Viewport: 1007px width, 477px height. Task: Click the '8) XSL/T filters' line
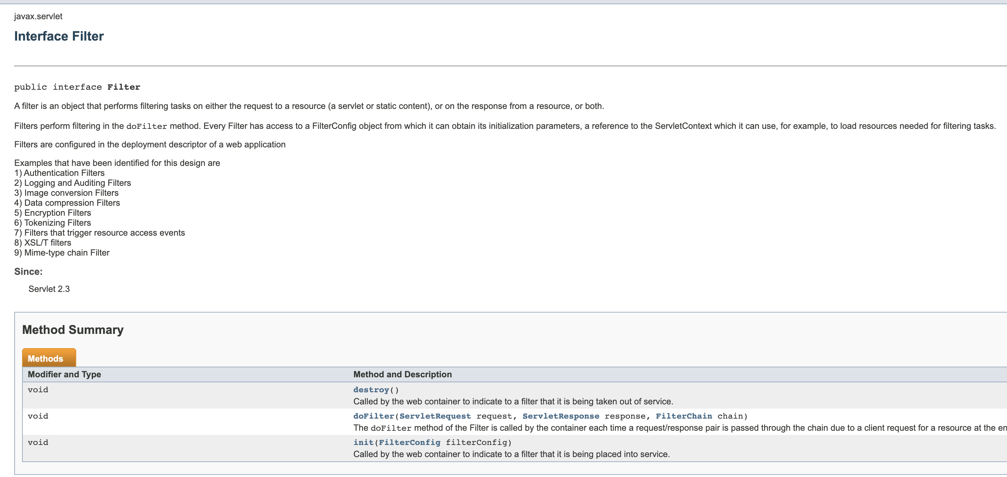(x=43, y=243)
